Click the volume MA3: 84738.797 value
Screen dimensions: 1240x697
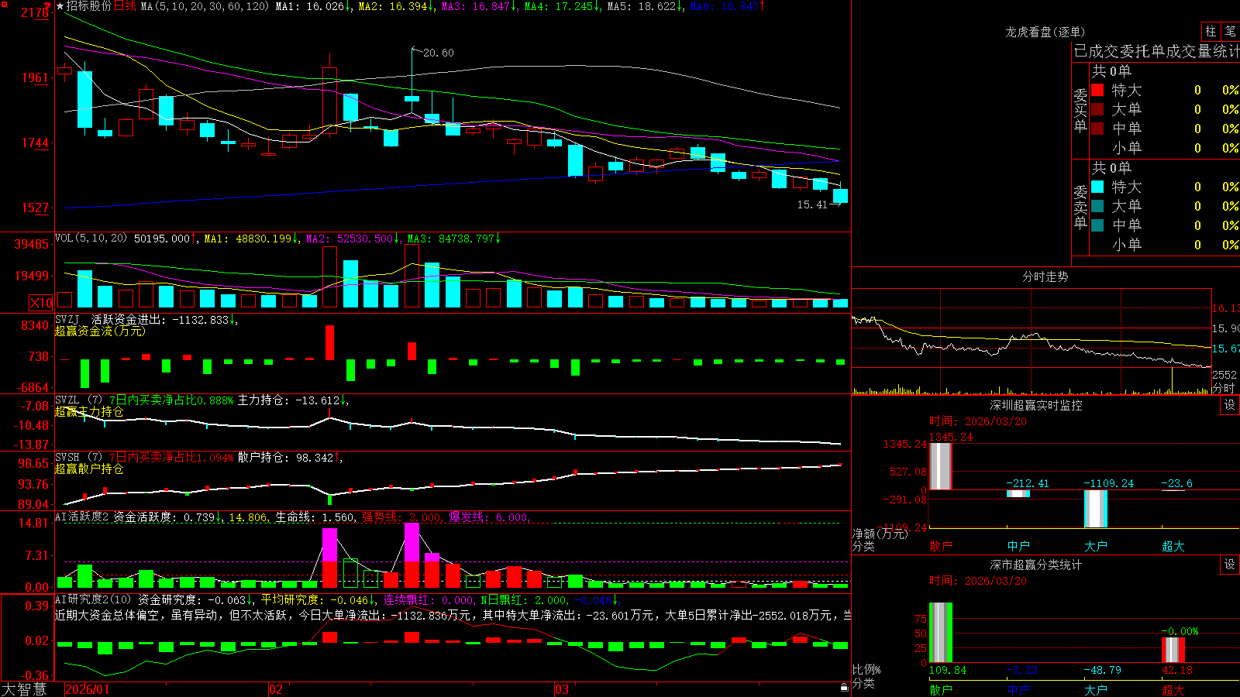pyautogui.click(x=454, y=239)
